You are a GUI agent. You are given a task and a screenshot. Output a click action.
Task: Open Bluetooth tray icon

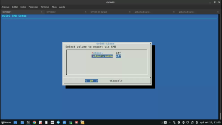click(183, 123)
